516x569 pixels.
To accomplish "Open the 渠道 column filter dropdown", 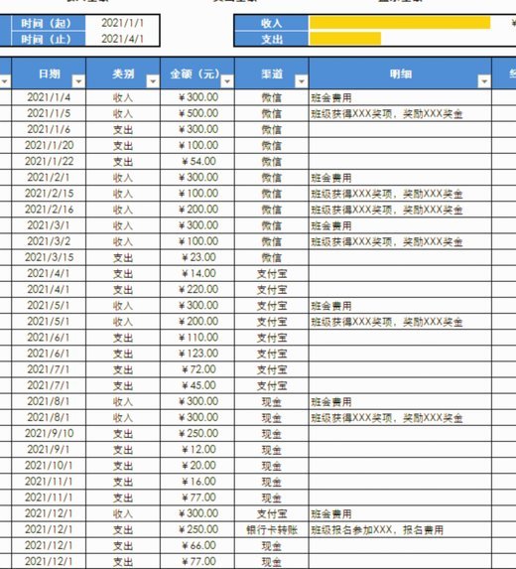I will pos(301,81).
